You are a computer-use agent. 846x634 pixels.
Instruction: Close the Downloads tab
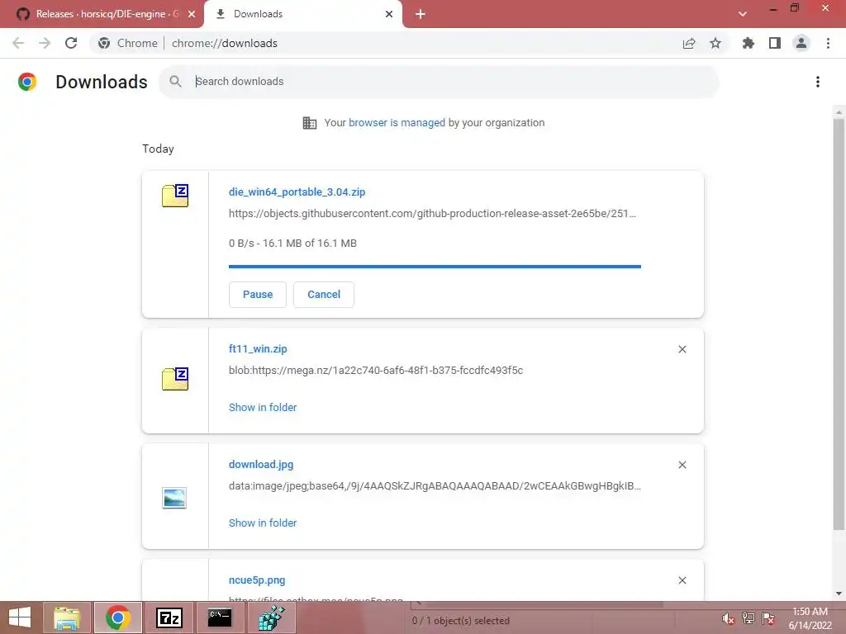click(x=389, y=14)
